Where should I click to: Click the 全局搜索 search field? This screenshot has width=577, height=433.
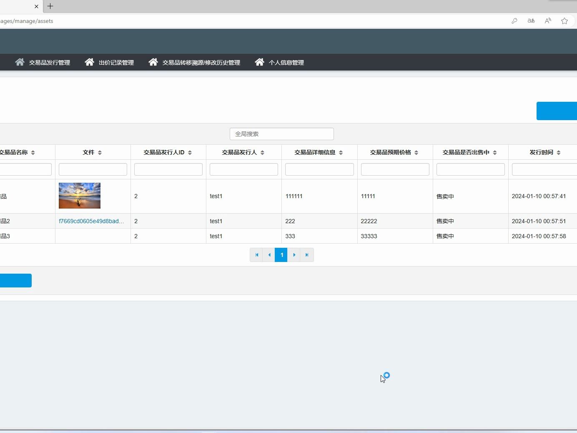coord(282,134)
